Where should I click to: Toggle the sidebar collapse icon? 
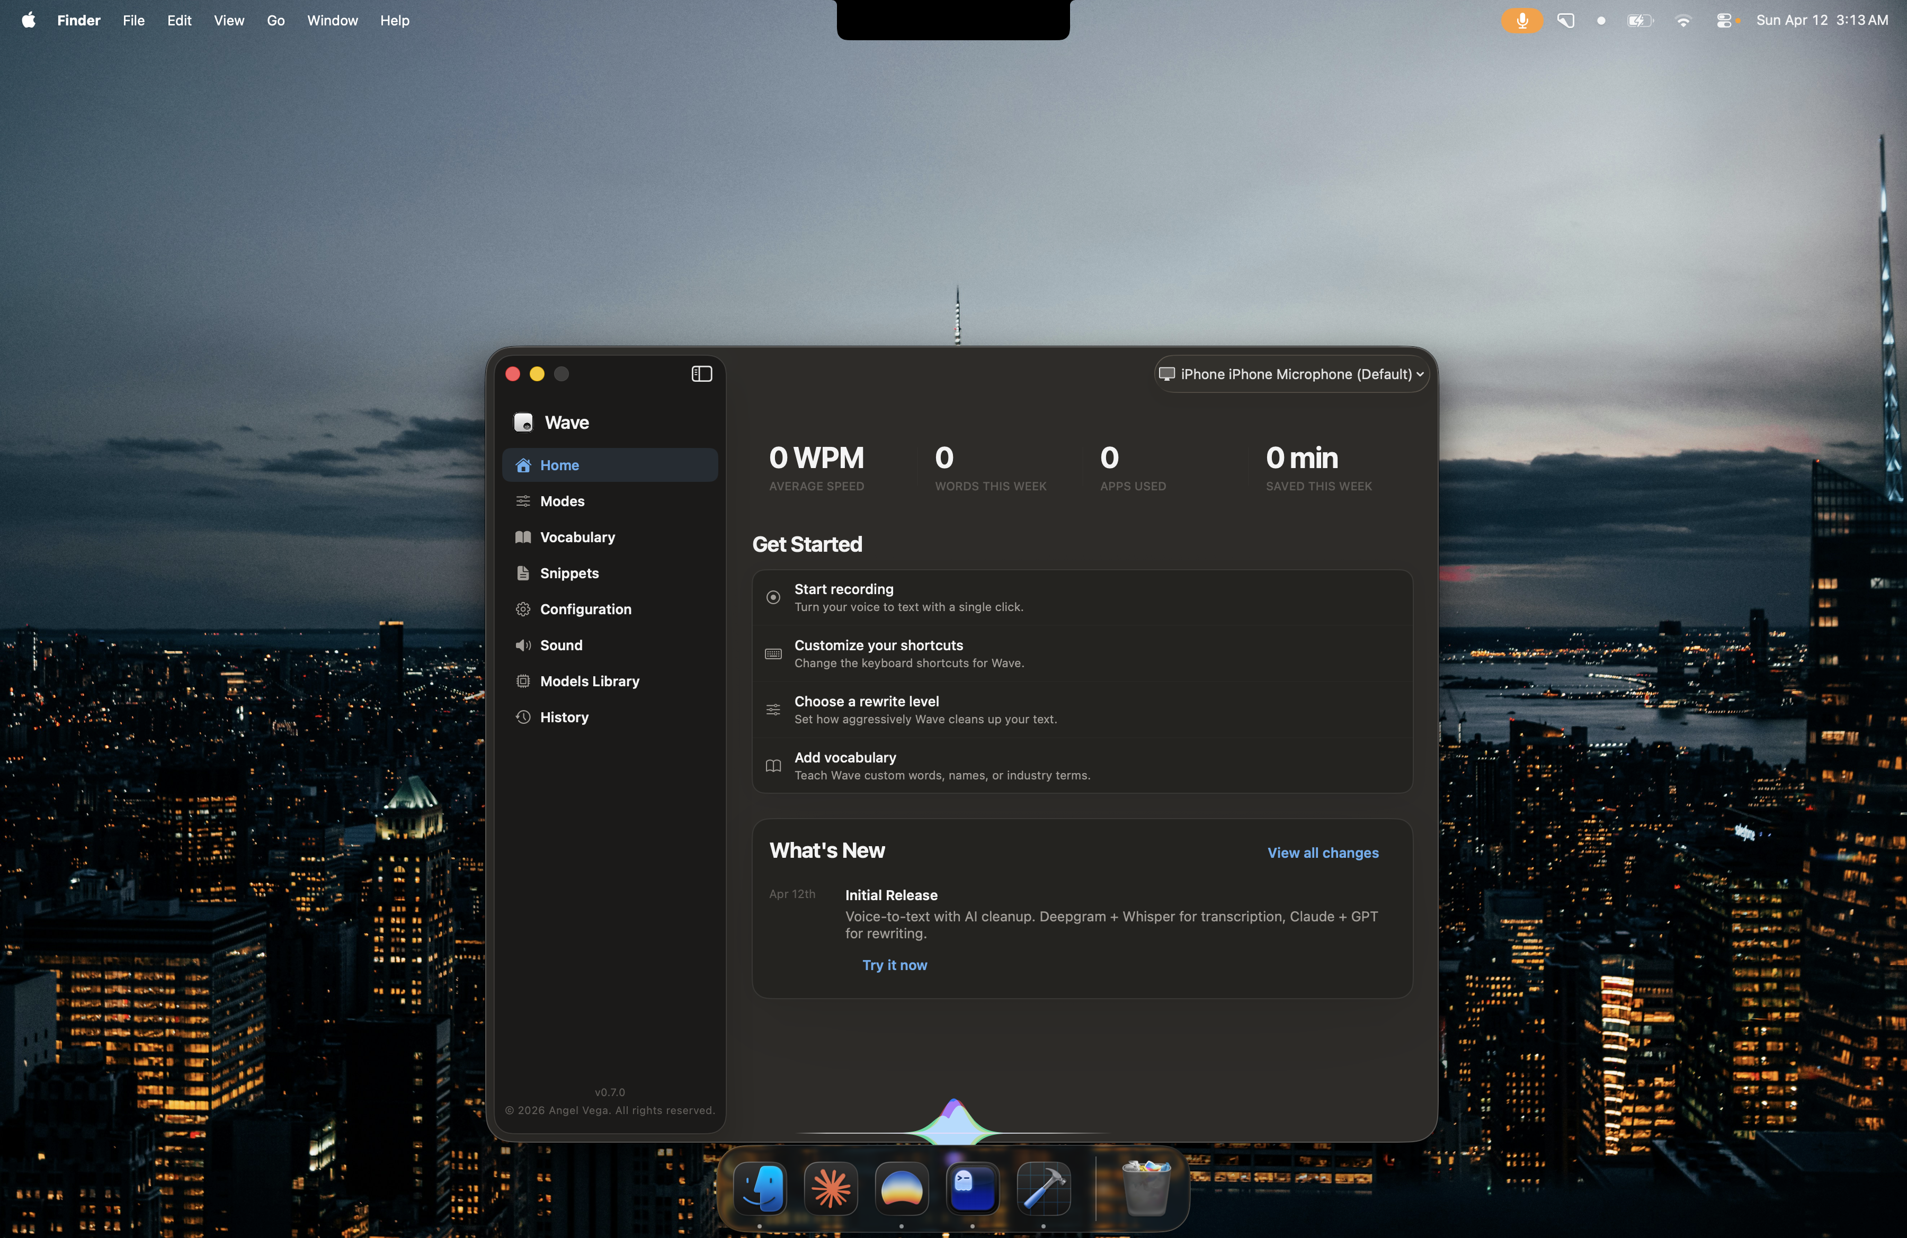point(701,374)
